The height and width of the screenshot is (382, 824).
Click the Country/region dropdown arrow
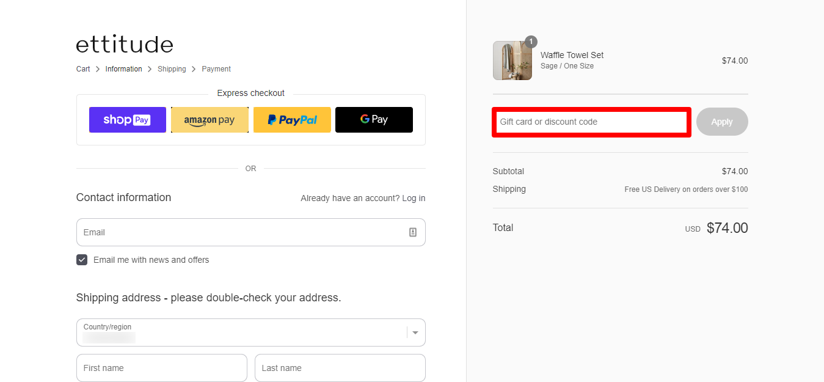pos(415,332)
